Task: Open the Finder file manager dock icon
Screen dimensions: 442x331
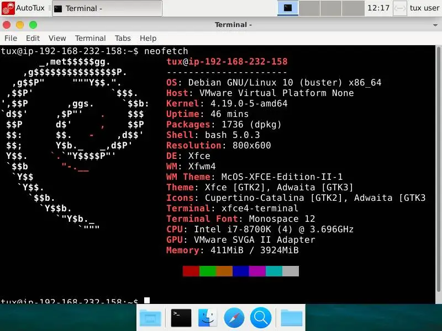Action: [x=208, y=318]
